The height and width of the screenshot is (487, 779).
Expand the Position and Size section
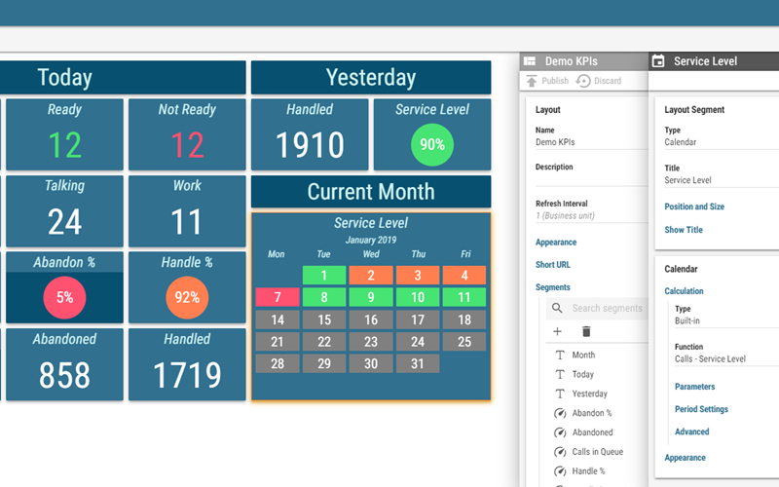tap(694, 206)
